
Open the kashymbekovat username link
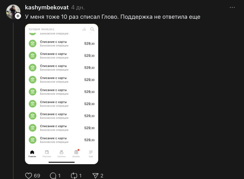47,7
